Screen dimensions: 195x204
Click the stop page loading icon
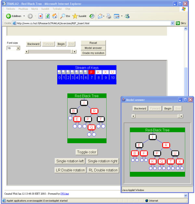41,16
